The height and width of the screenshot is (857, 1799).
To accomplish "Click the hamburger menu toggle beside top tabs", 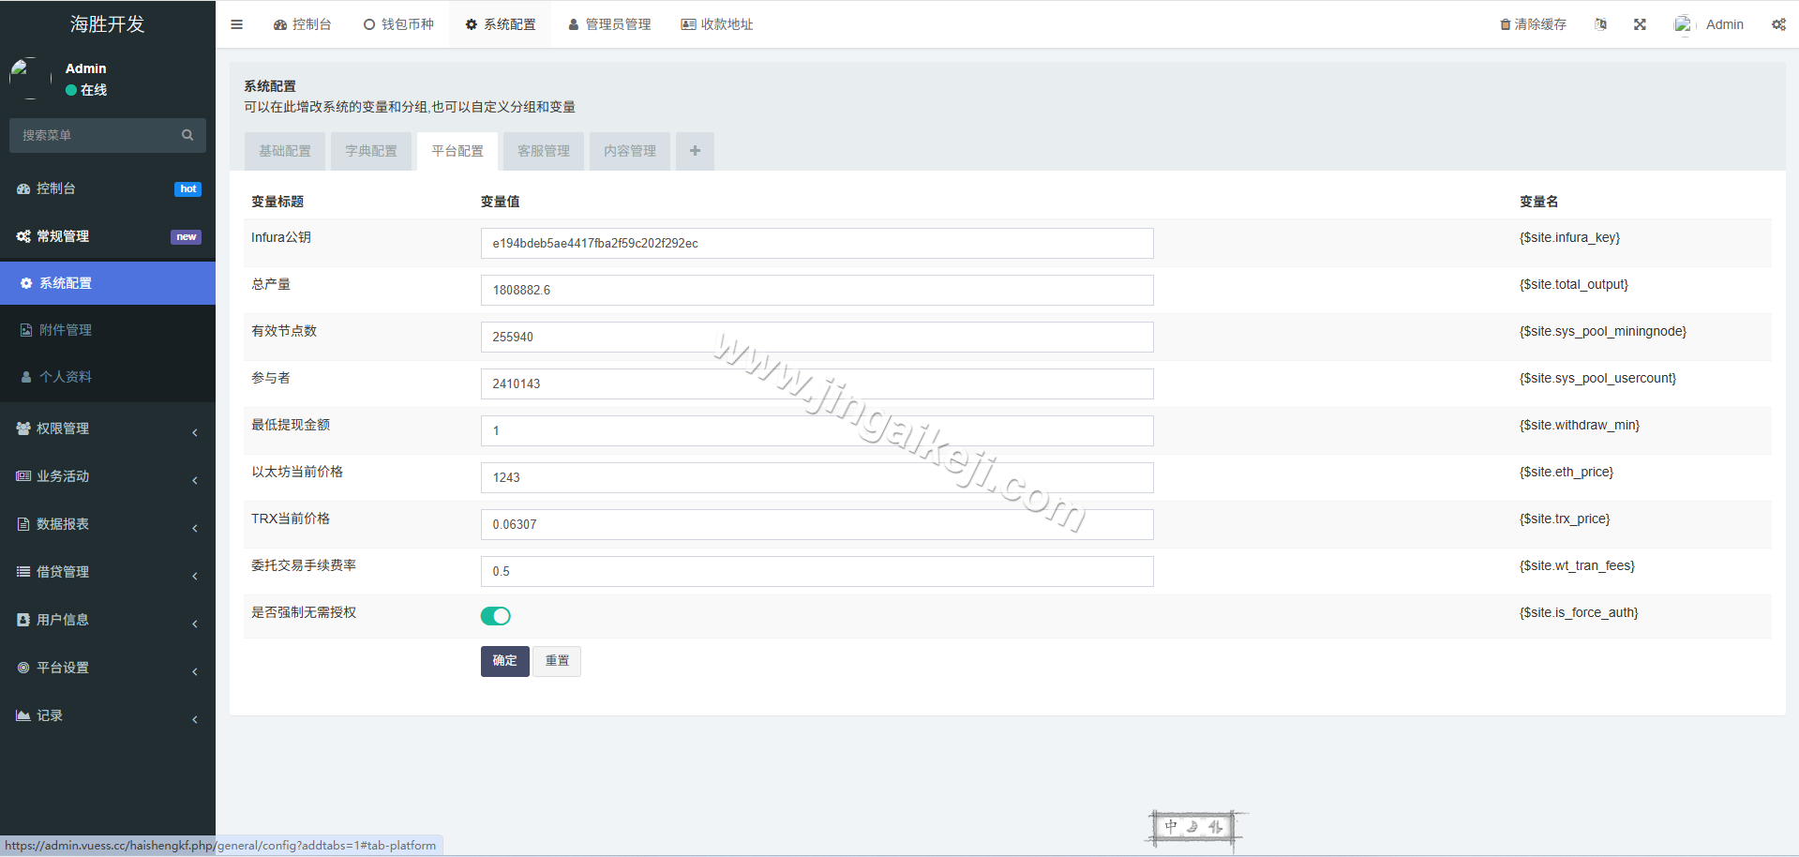I will (236, 23).
